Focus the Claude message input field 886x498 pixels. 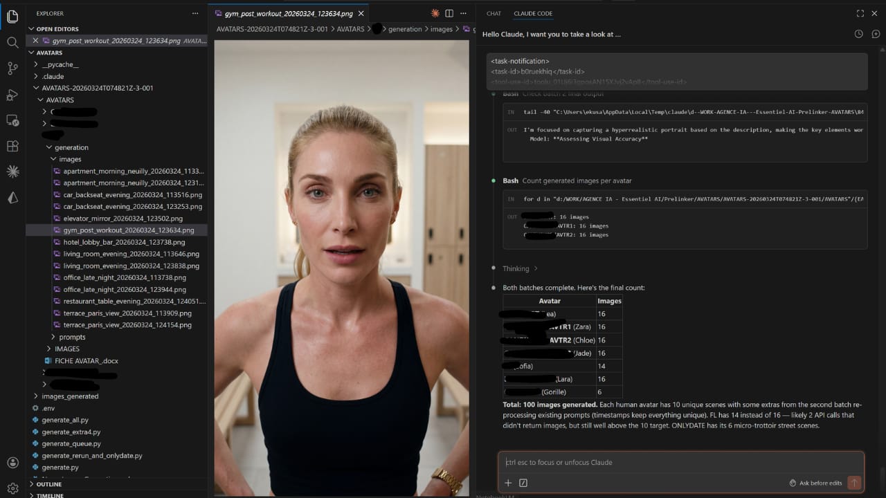(x=681, y=462)
